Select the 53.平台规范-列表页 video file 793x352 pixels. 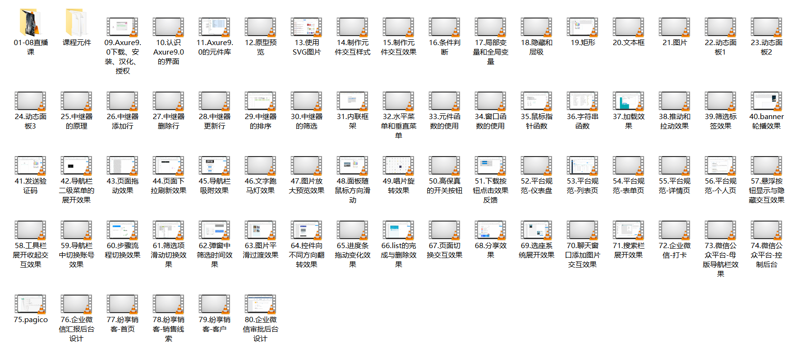pyautogui.click(x=582, y=166)
